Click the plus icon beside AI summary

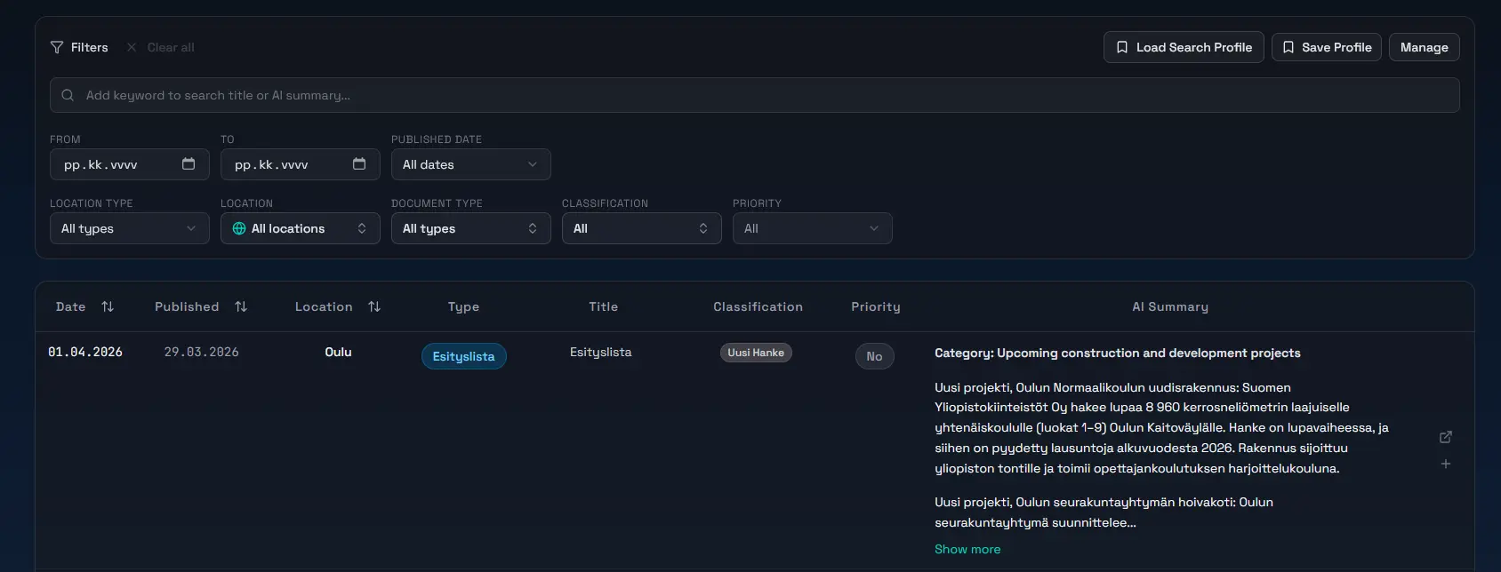point(1446,464)
